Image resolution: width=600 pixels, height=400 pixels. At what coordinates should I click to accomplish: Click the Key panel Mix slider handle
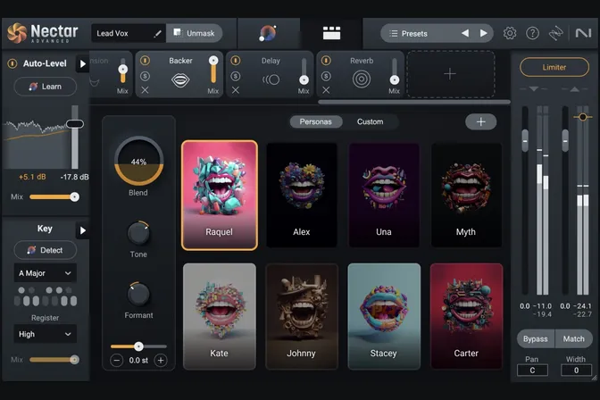tap(75, 360)
